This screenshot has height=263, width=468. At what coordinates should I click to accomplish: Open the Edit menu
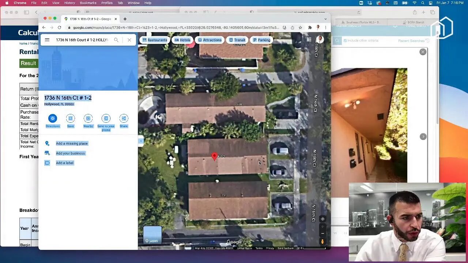[x=44, y=3]
